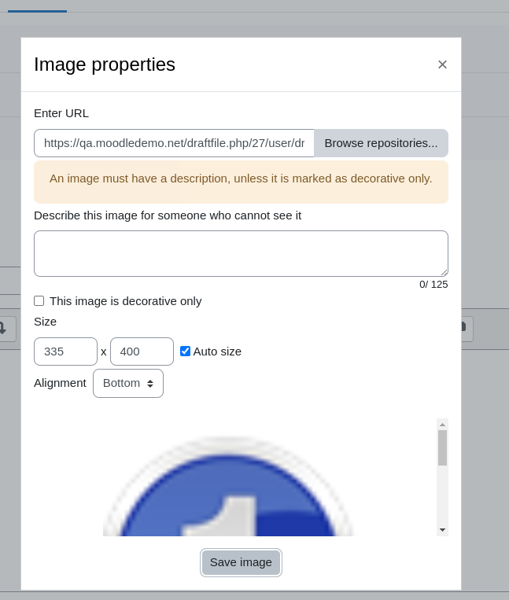Click the blue badge image preview
The image size is (509, 600).
[x=228, y=486]
